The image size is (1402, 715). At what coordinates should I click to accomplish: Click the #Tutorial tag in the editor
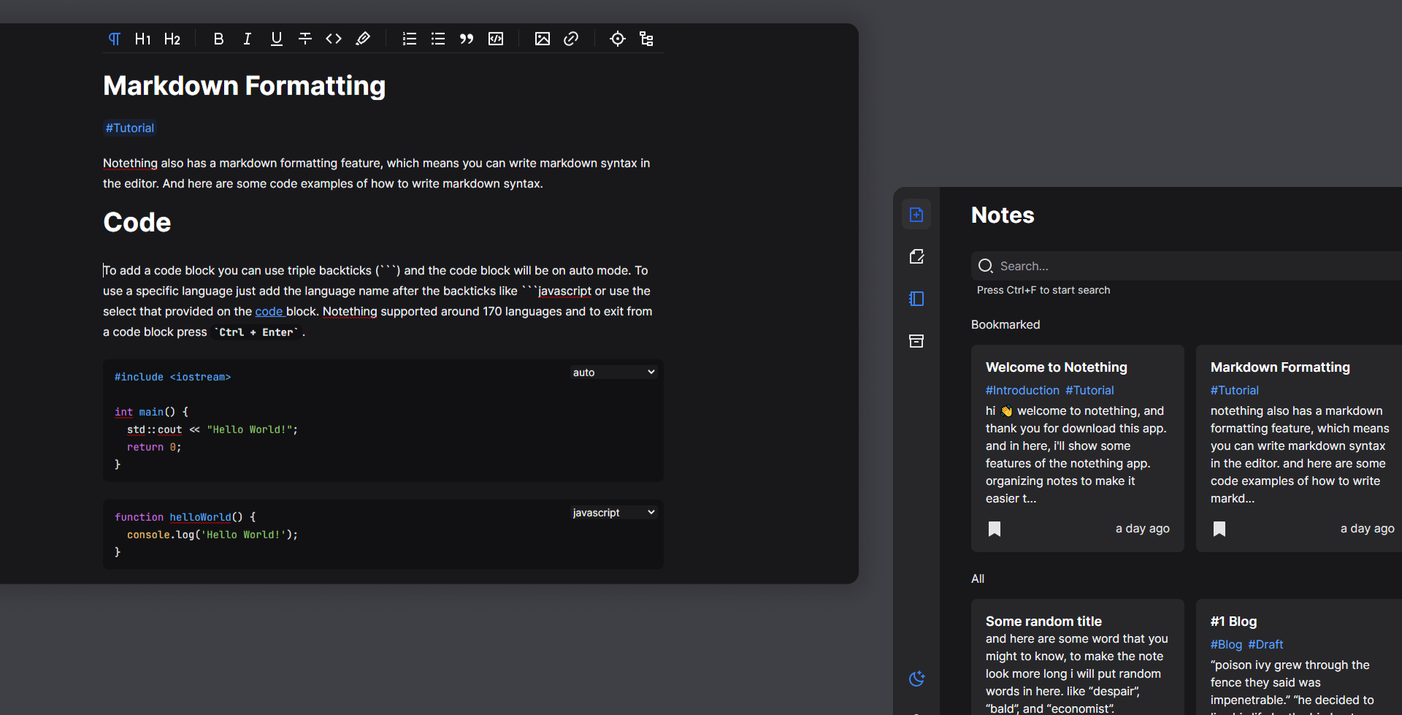pos(130,128)
